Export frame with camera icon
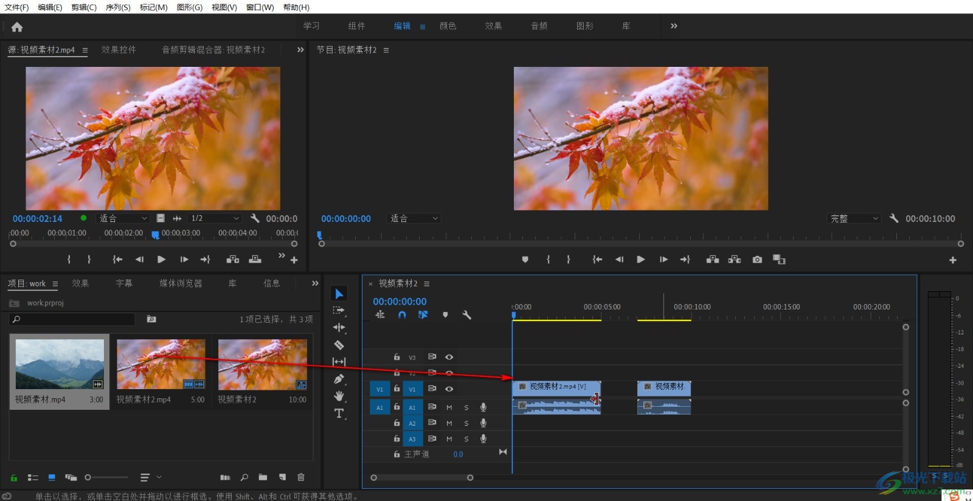 [x=757, y=260]
